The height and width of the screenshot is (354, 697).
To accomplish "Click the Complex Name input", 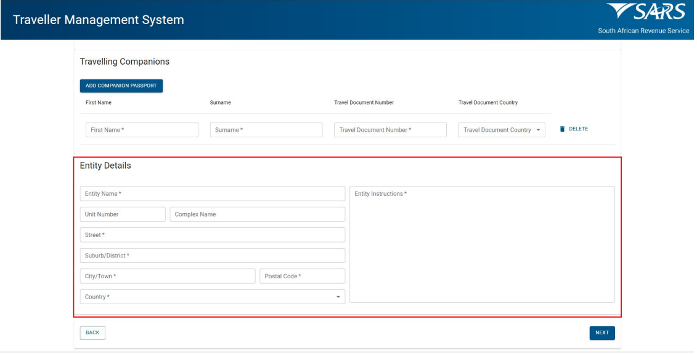I will click(x=257, y=214).
